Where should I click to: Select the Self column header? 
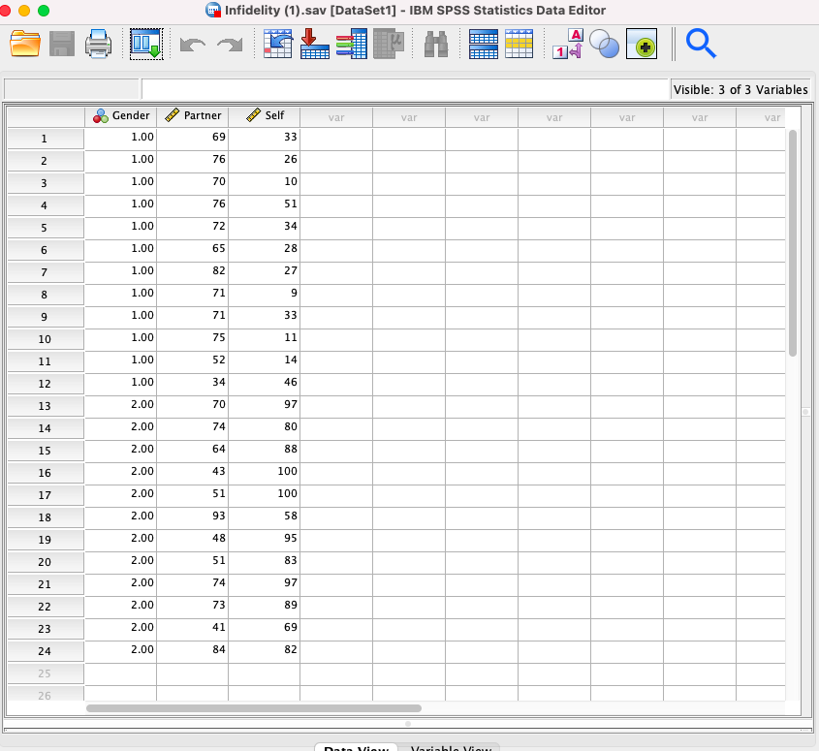265,116
